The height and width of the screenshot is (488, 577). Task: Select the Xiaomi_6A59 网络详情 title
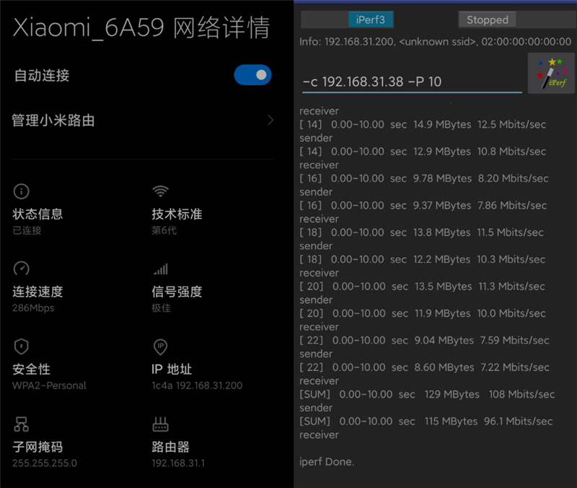(x=141, y=27)
